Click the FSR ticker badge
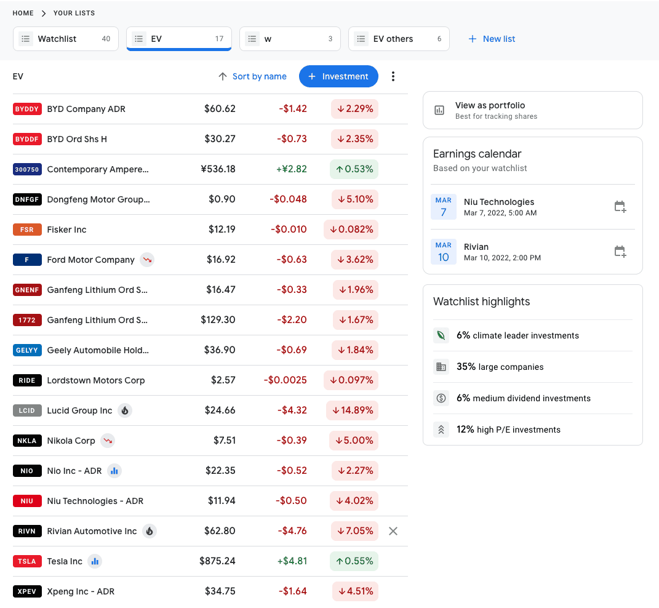659x608 pixels. point(27,230)
